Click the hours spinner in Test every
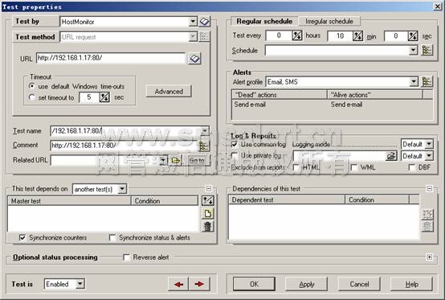Screen dimensions: 445x300 (297, 35)
